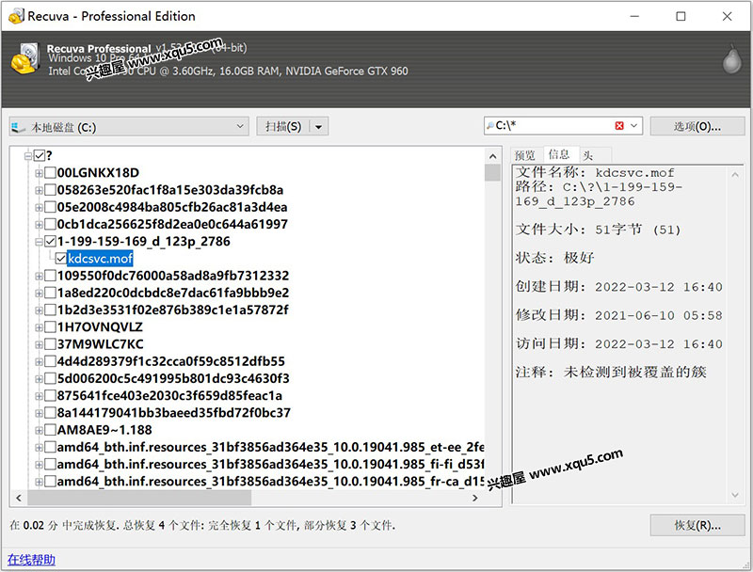Viewport: 753px width, 572px height.
Task: Click the file tree horizontal scrollbar thumb
Action: (x=139, y=498)
